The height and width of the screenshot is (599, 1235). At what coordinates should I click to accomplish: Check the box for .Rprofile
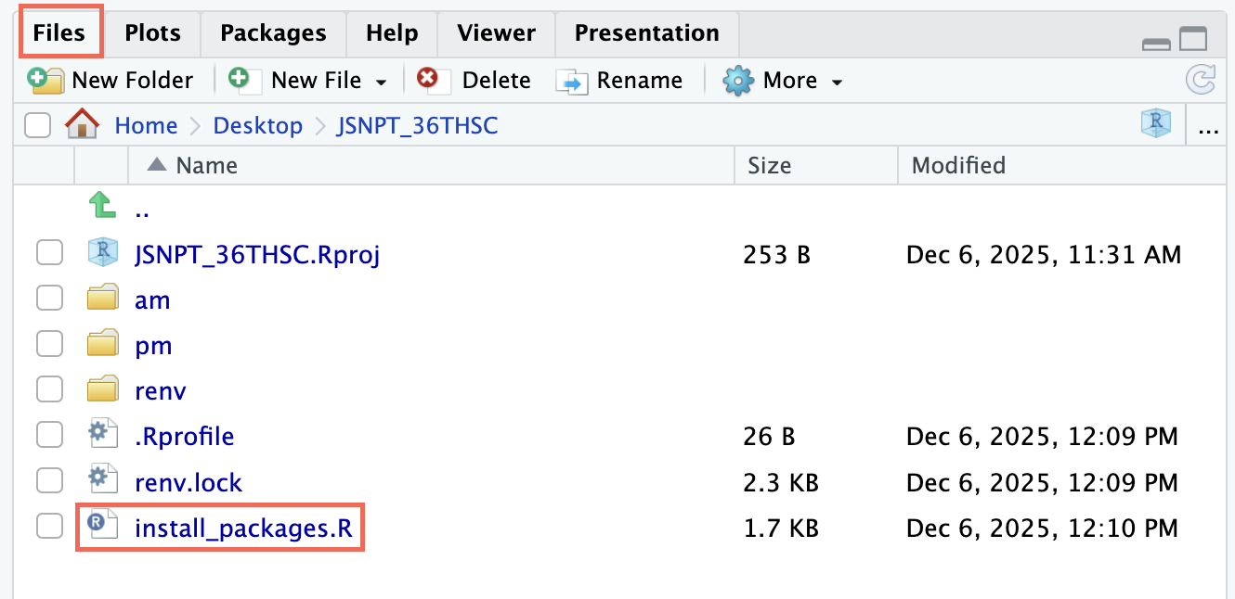click(49, 435)
